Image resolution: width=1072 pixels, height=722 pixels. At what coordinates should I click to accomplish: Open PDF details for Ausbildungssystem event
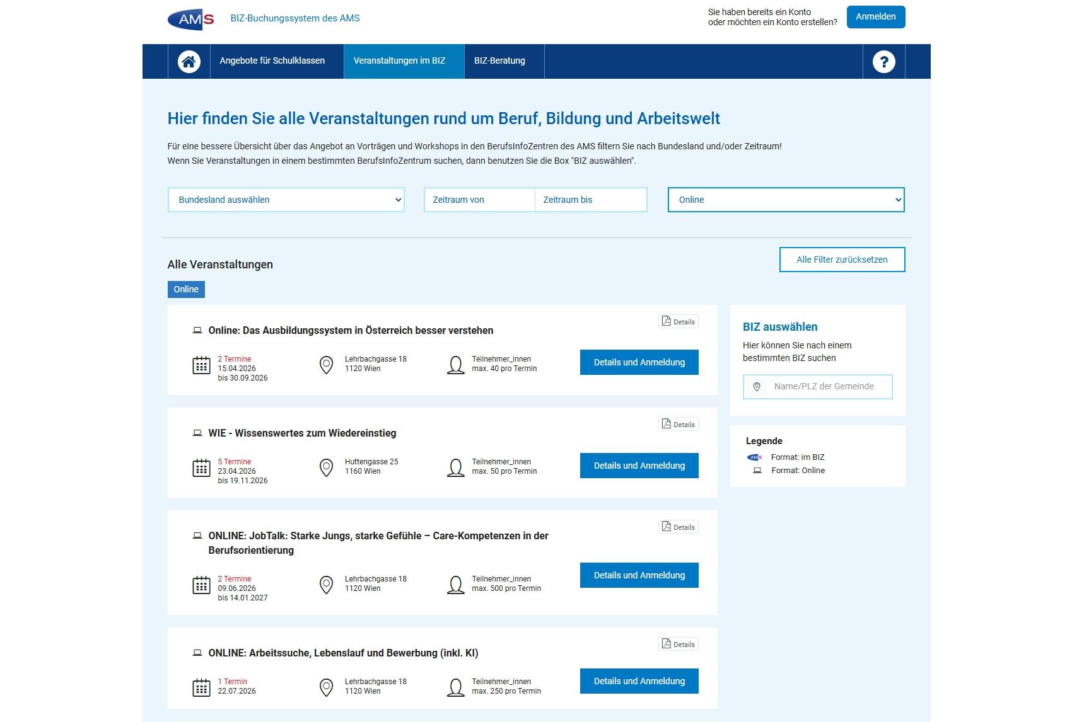(x=679, y=321)
